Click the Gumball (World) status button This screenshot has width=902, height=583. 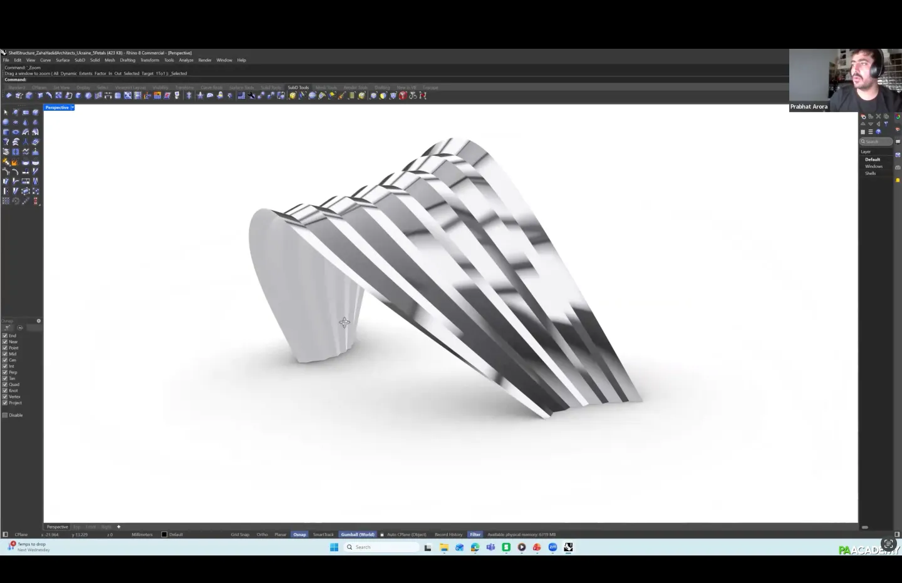357,535
